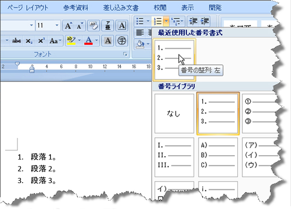Go to the 表示 tab
The image size is (291, 210).
click(x=187, y=8)
